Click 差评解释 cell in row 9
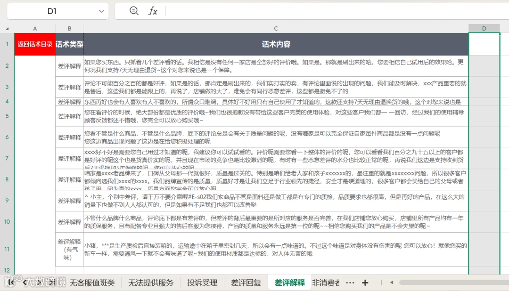The width and height of the screenshot is (509, 291). [x=69, y=201]
